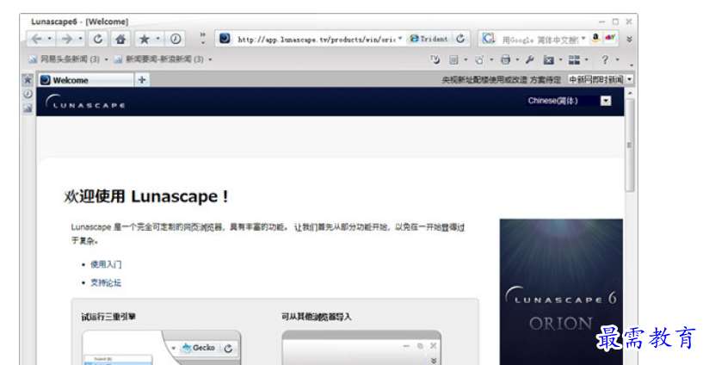Expand print icon dropdown arrow

click(517, 59)
